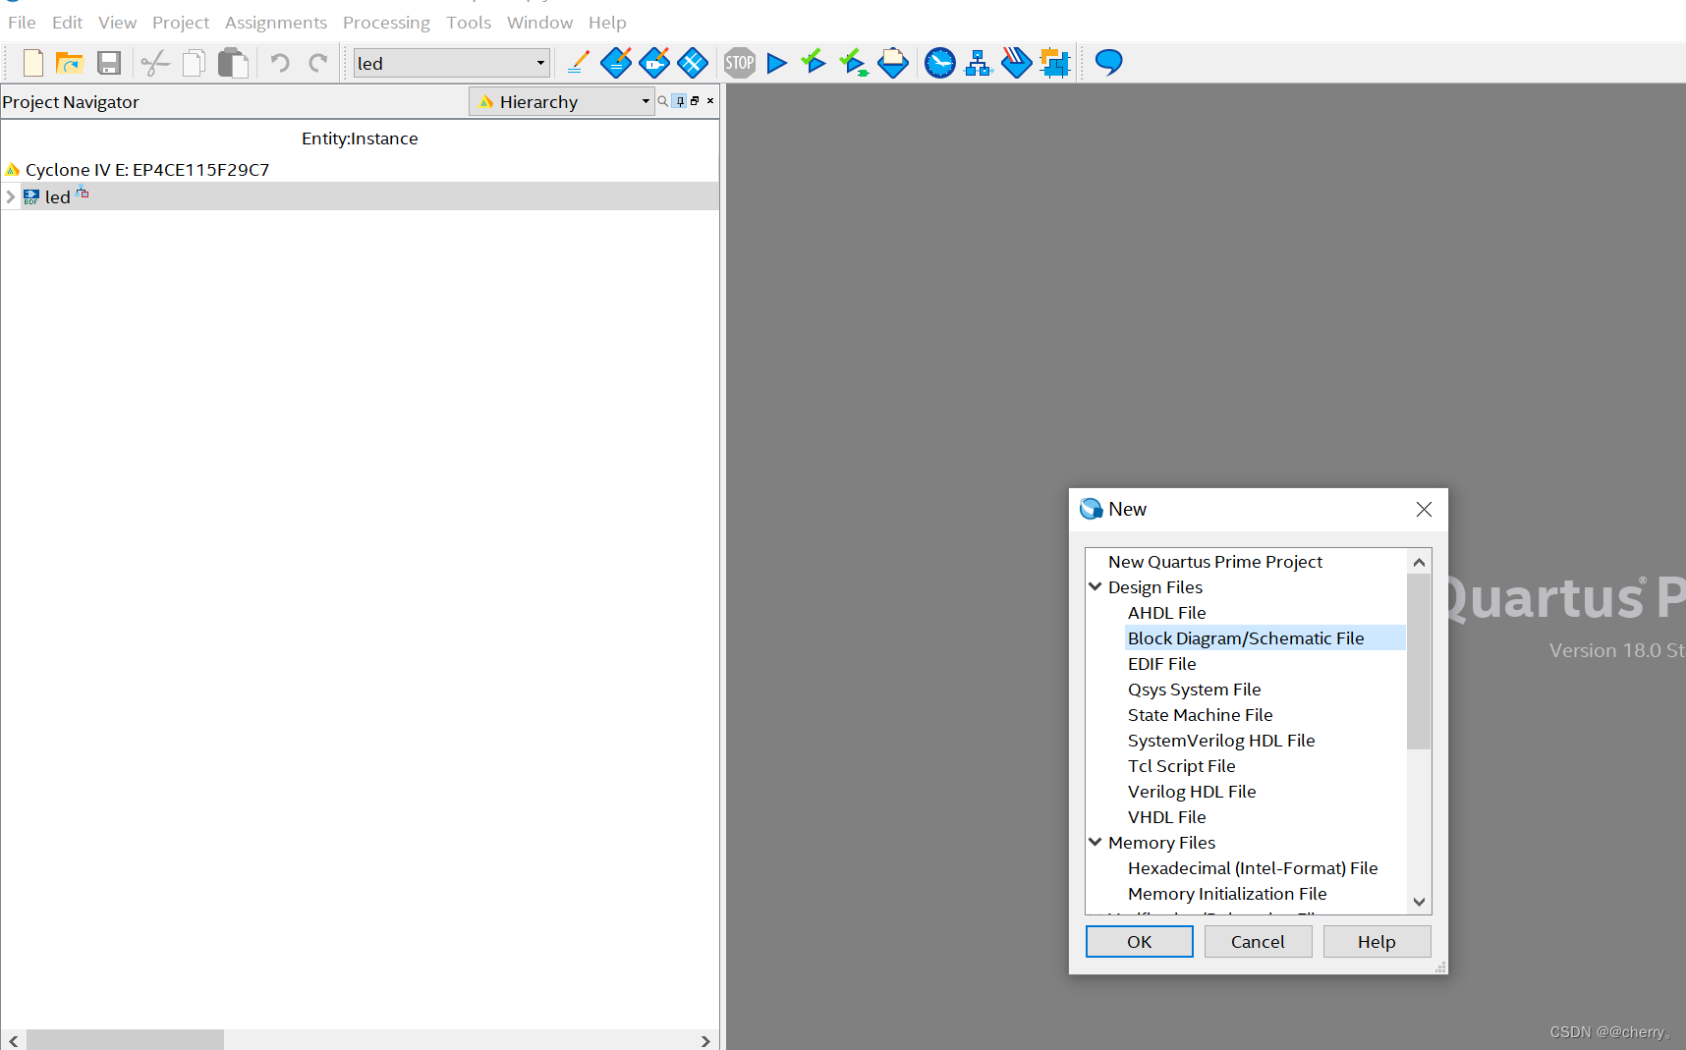Close the New dialog window
1686x1050 pixels.
point(1424,509)
